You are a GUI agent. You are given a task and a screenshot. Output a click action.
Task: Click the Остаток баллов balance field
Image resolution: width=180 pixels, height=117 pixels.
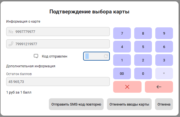tap(58, 82)
